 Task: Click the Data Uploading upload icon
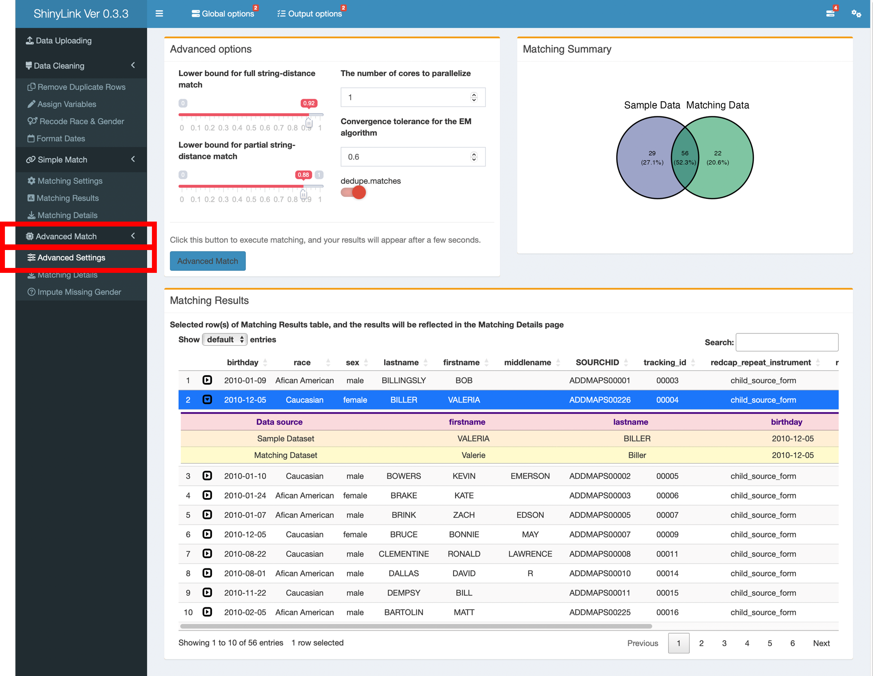pos(29,40)
